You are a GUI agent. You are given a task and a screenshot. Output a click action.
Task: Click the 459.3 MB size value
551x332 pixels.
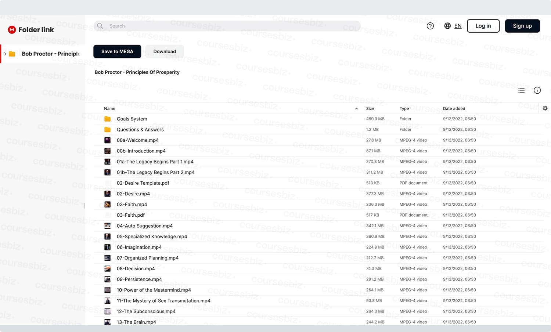375,119
